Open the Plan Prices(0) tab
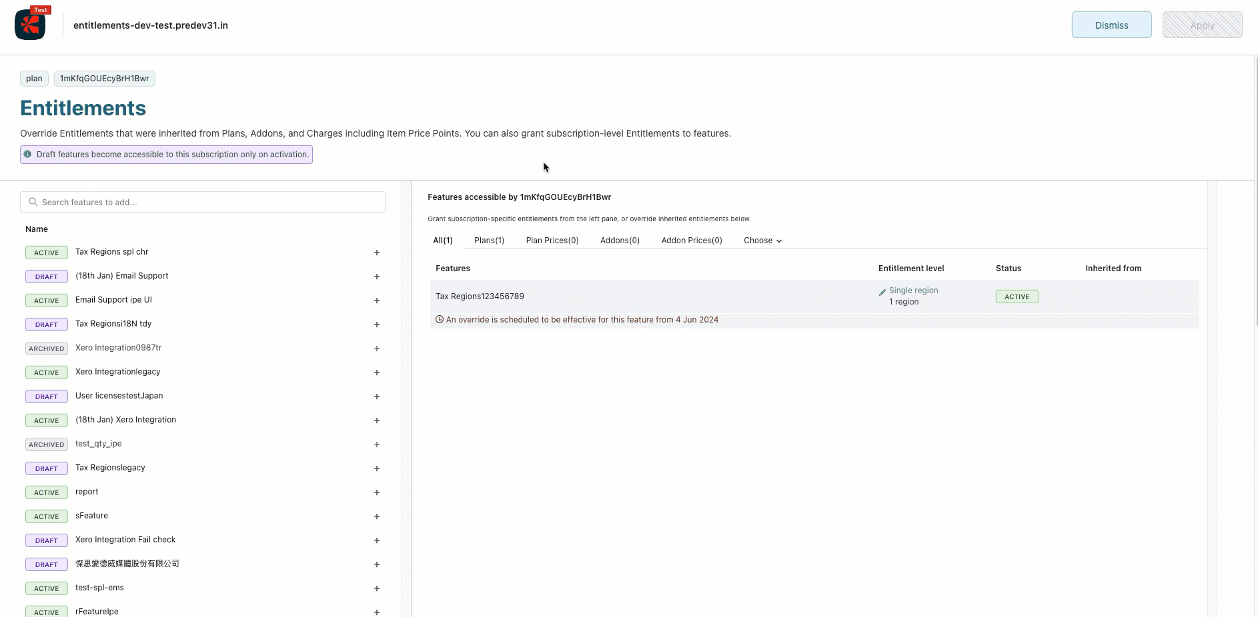 pyautogui.click(x=552, y=241)
